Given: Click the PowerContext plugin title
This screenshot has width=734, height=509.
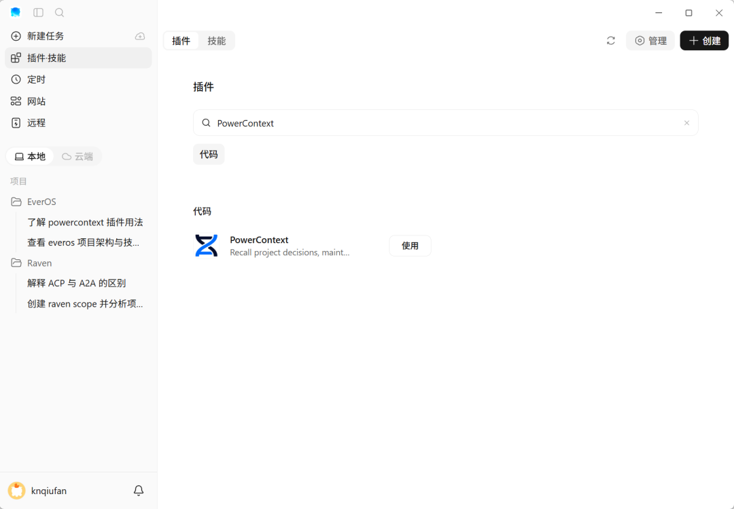Looking at the screenshot, I should [259, 240].
